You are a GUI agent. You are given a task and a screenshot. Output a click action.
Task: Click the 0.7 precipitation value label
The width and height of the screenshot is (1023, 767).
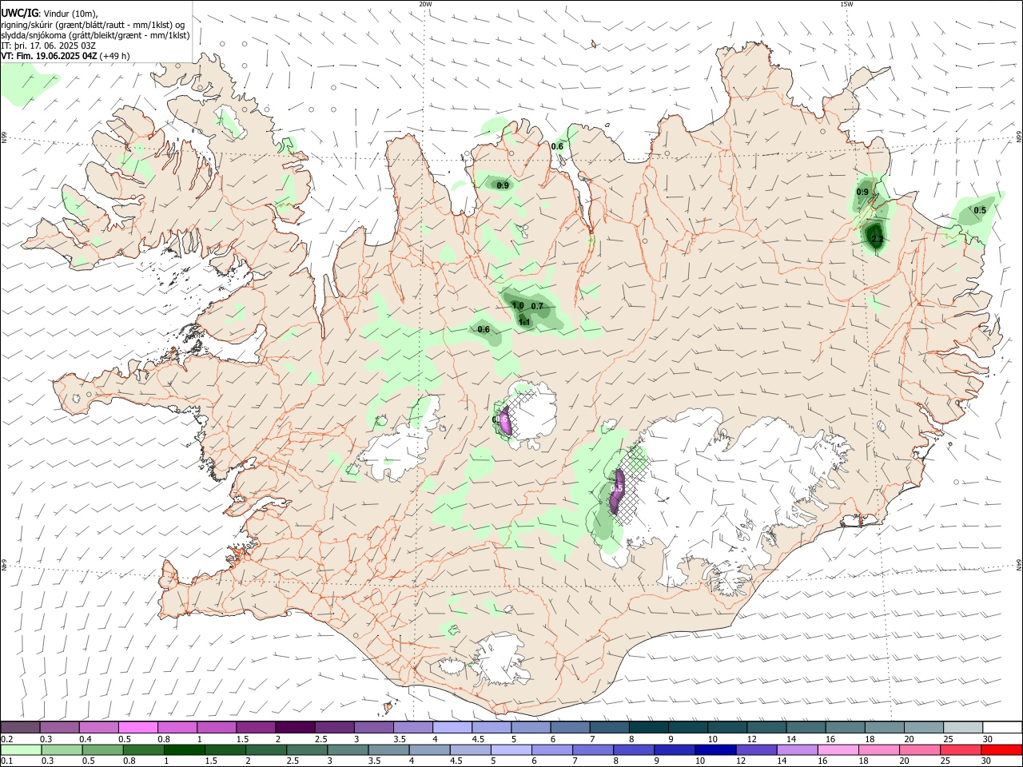[537, 306]
